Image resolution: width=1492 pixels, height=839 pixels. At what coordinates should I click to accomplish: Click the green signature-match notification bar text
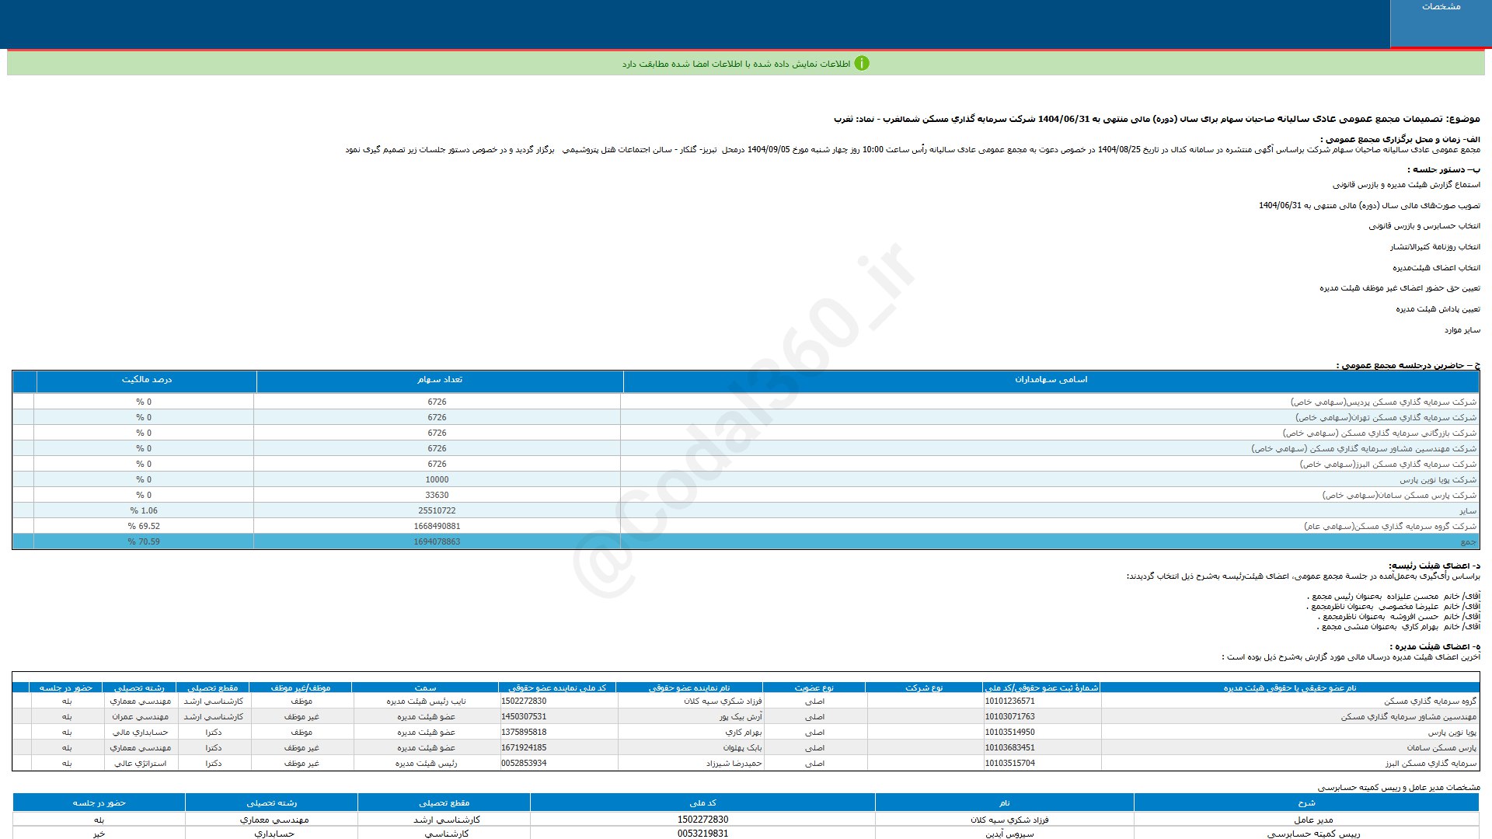pyautogui.click(x=735, y=64)
